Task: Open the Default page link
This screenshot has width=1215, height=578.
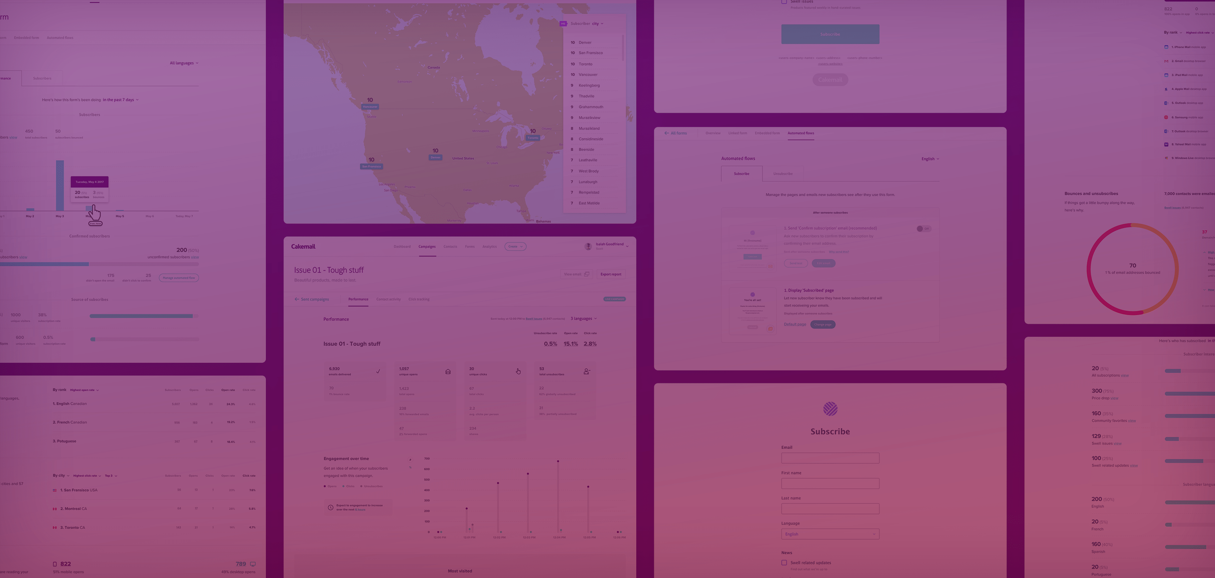Action: 794,324
